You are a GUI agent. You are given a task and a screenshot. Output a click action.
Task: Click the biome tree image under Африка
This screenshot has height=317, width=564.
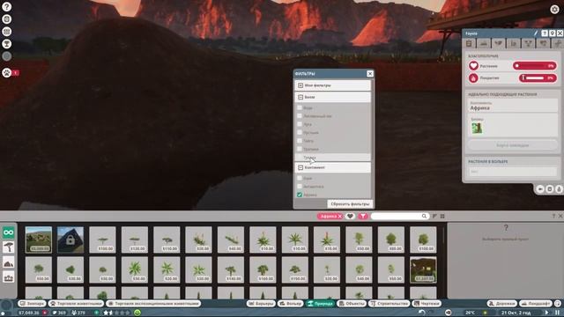(477, 128)
